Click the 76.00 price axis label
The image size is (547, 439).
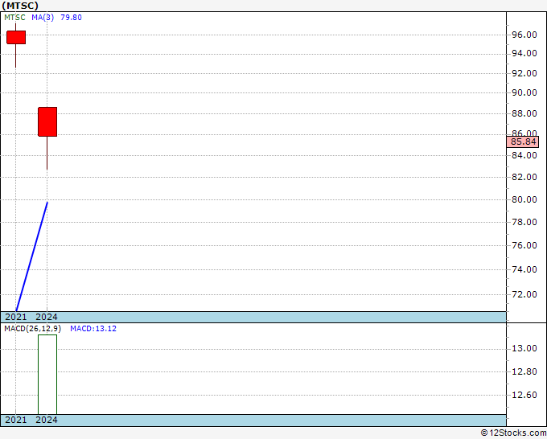pos(524,245)
